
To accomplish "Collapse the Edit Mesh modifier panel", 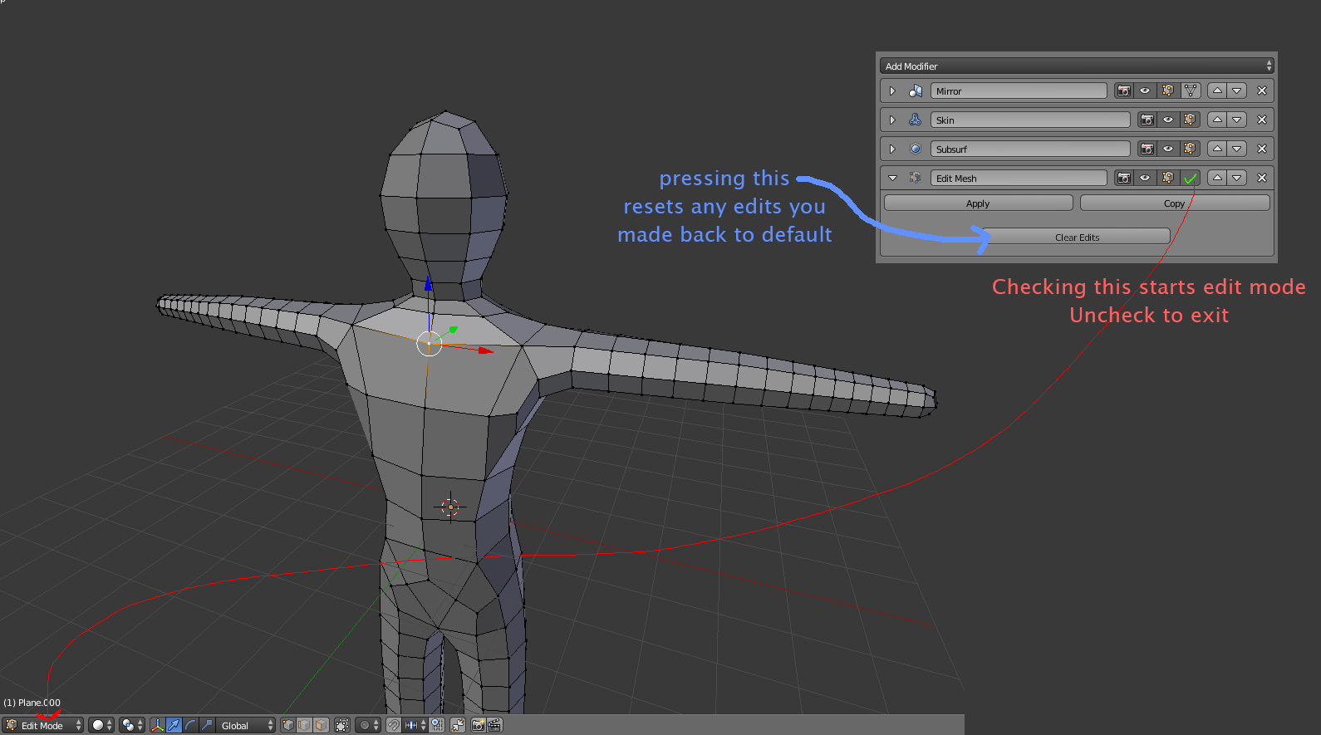I will [892, 178].
